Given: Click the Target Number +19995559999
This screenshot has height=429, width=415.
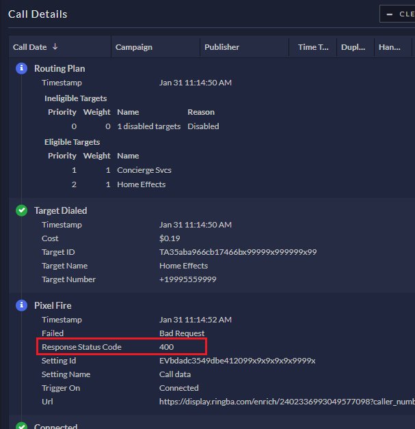Looking at the screenshot, I should coord(188,279).
